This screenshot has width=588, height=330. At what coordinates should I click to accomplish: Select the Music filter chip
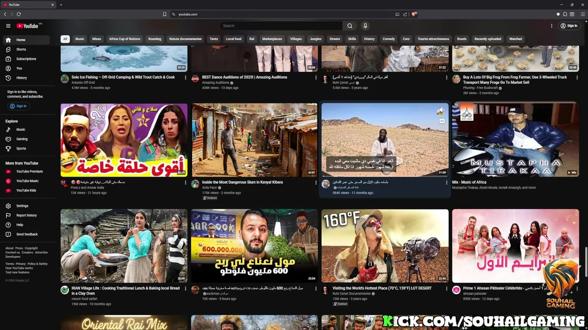(80, 39)
